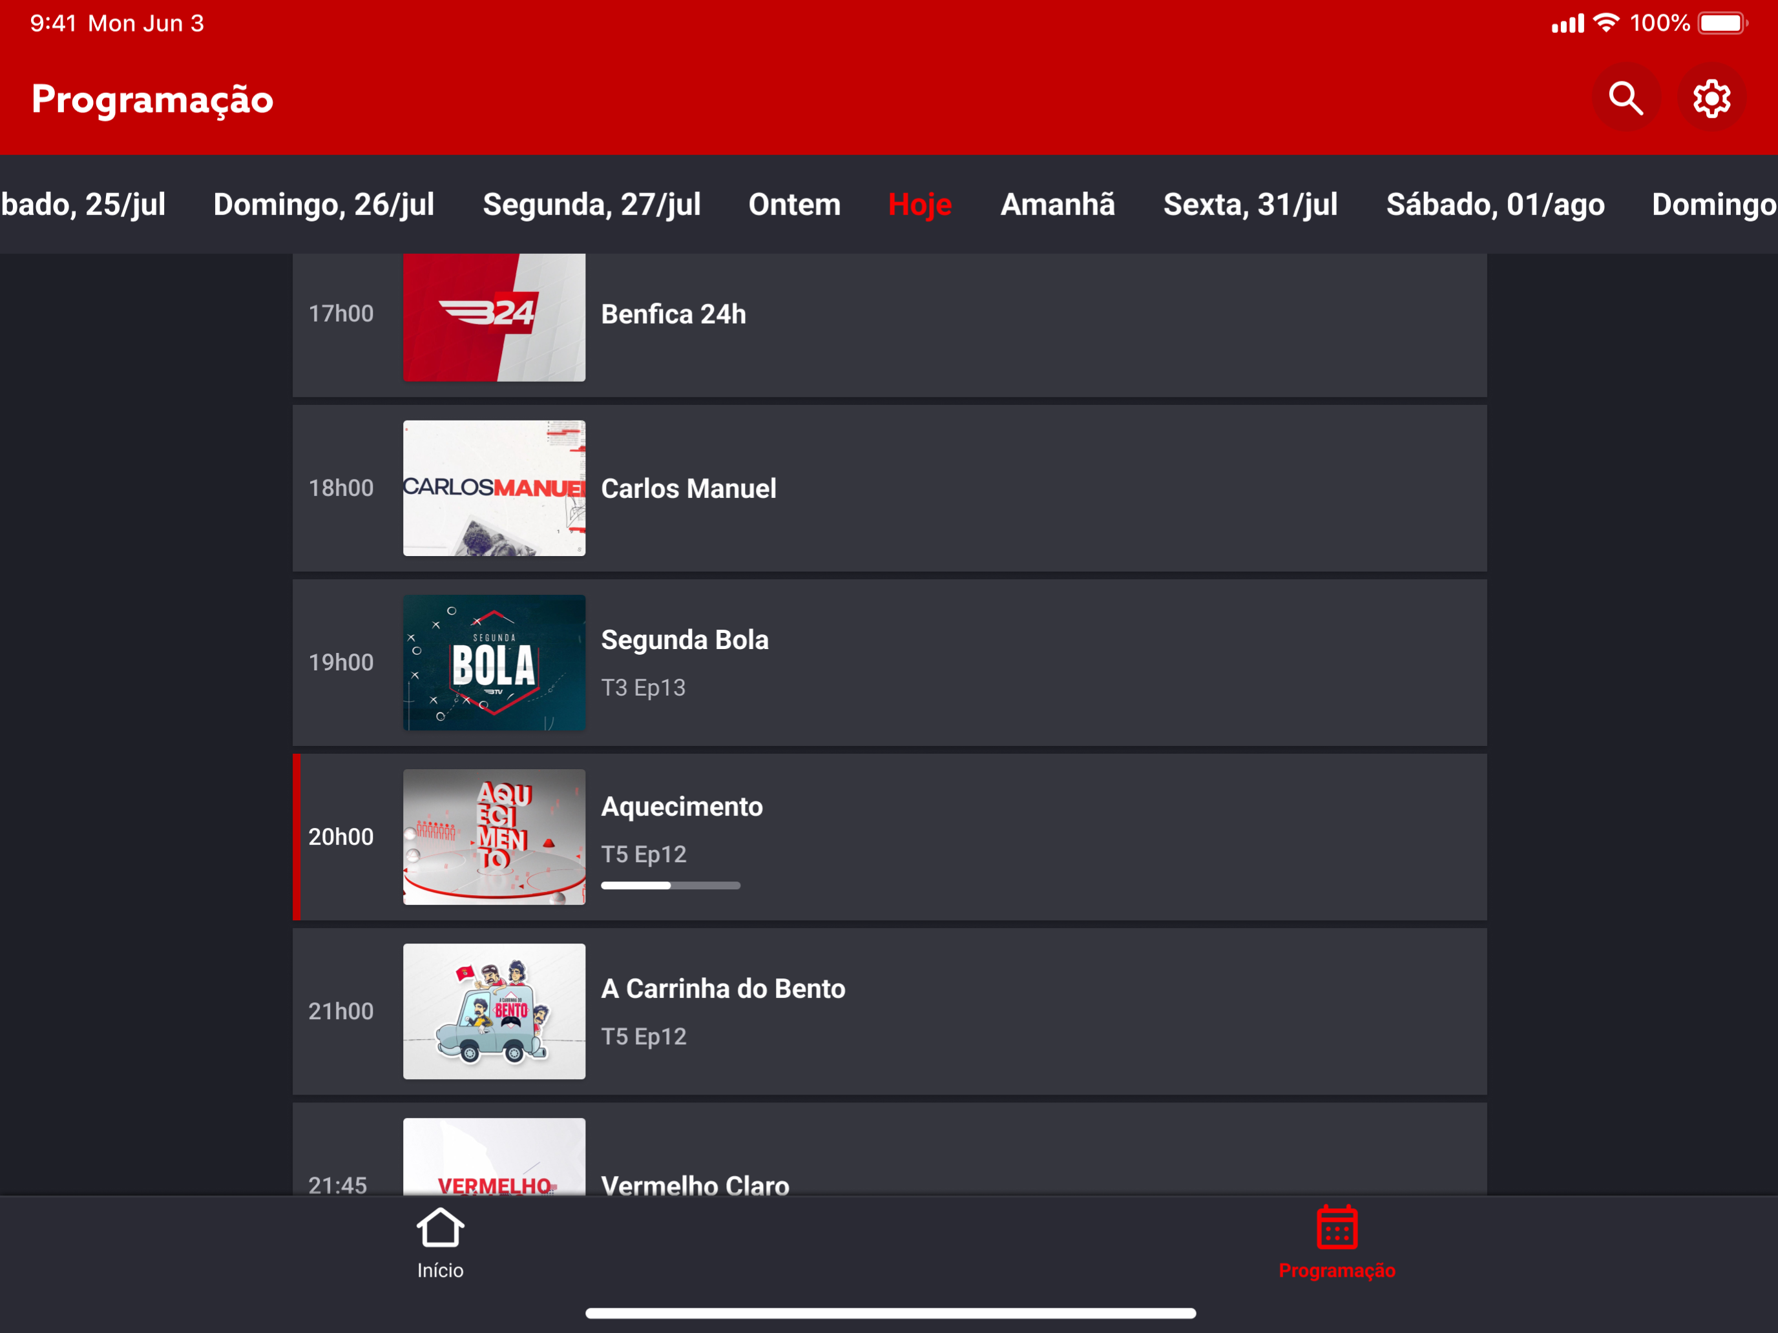1778x1333 pixels.
Task: Click T5 Ep12 under Aquecimento
Action: [643, 854]
